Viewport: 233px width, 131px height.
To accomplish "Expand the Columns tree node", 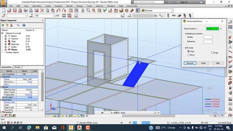I will pyautogui.click(x=5, y=39).
